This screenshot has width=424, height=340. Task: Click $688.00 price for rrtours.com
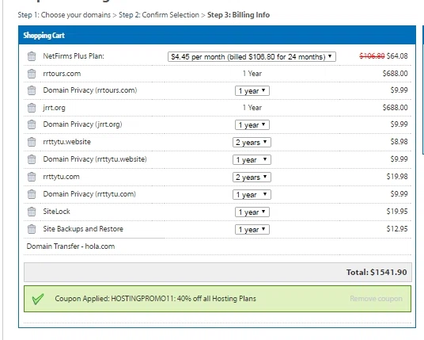coord(395,74)
